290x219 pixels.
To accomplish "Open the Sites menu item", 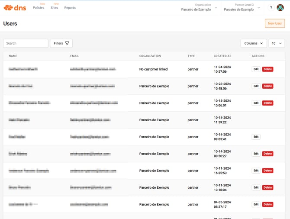I will (54, 8).
